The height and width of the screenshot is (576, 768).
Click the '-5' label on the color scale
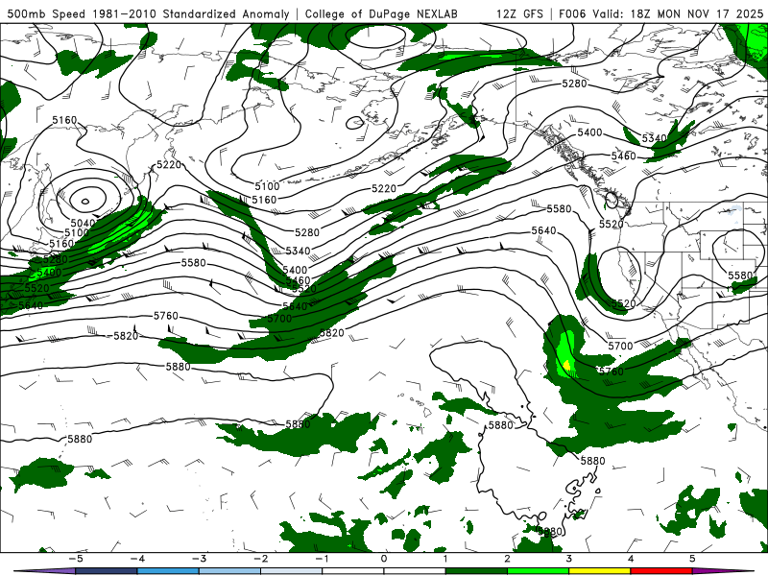(x=76, y=559)
